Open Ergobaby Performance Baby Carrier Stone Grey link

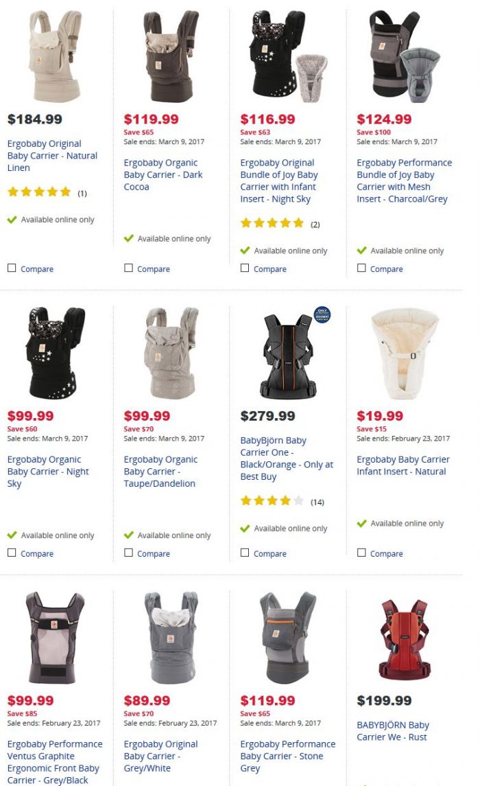click(x=288, y=756)
